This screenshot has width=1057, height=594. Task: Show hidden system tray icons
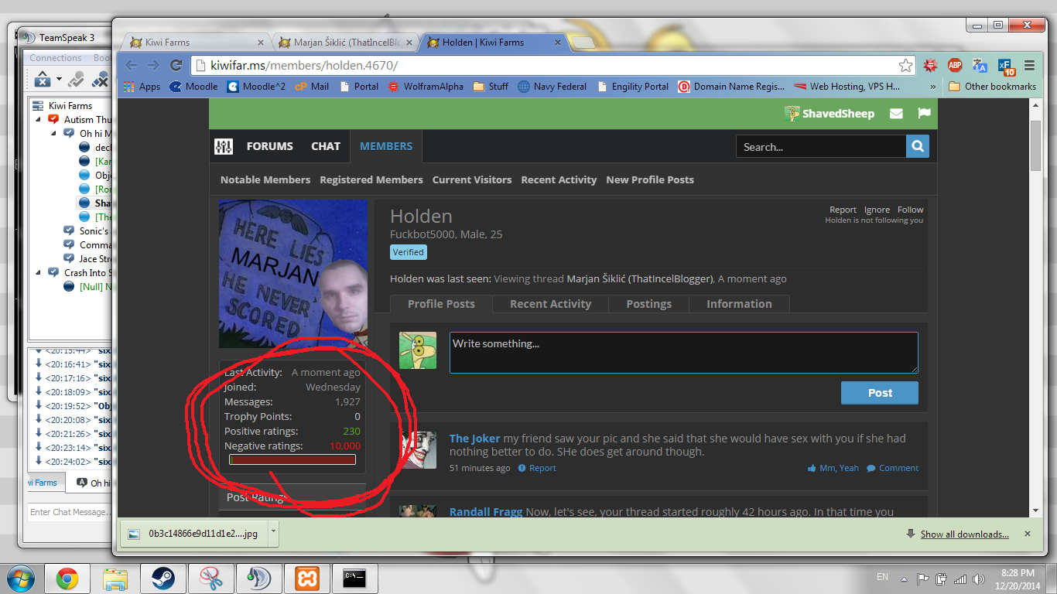[902, 579]
